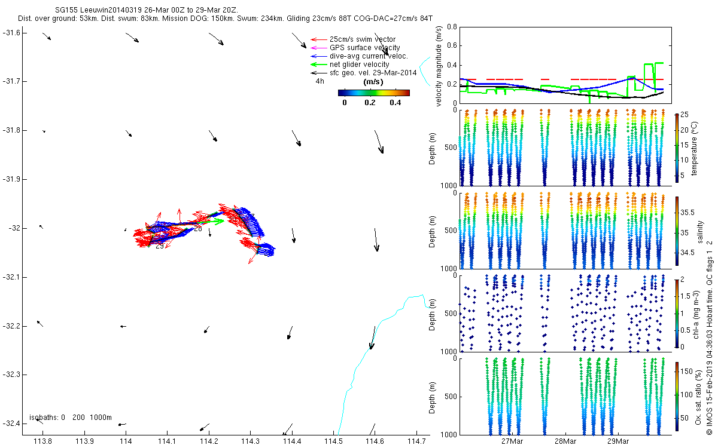Click the '114.7' longitude tick label
This screenshot has height=448, width=718.
[x=416, y=441]
